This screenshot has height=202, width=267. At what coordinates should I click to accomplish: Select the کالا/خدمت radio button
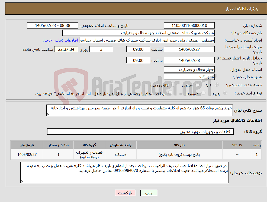coord(173,85)
